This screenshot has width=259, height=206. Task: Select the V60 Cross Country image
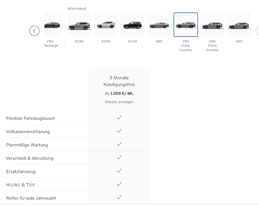click(x=212, y=25)
